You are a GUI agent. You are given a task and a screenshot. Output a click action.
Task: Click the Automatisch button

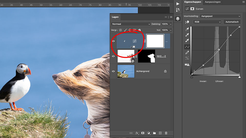tap(232, 22)
